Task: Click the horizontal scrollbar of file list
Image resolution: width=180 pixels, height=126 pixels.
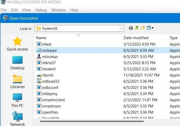Action: click(x=92, y=121)
